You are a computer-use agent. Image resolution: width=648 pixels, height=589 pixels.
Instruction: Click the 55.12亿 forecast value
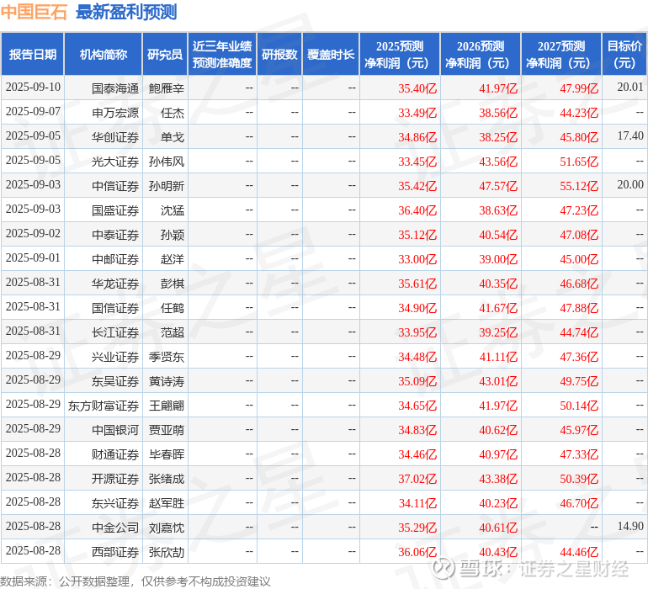coord(579,186)
